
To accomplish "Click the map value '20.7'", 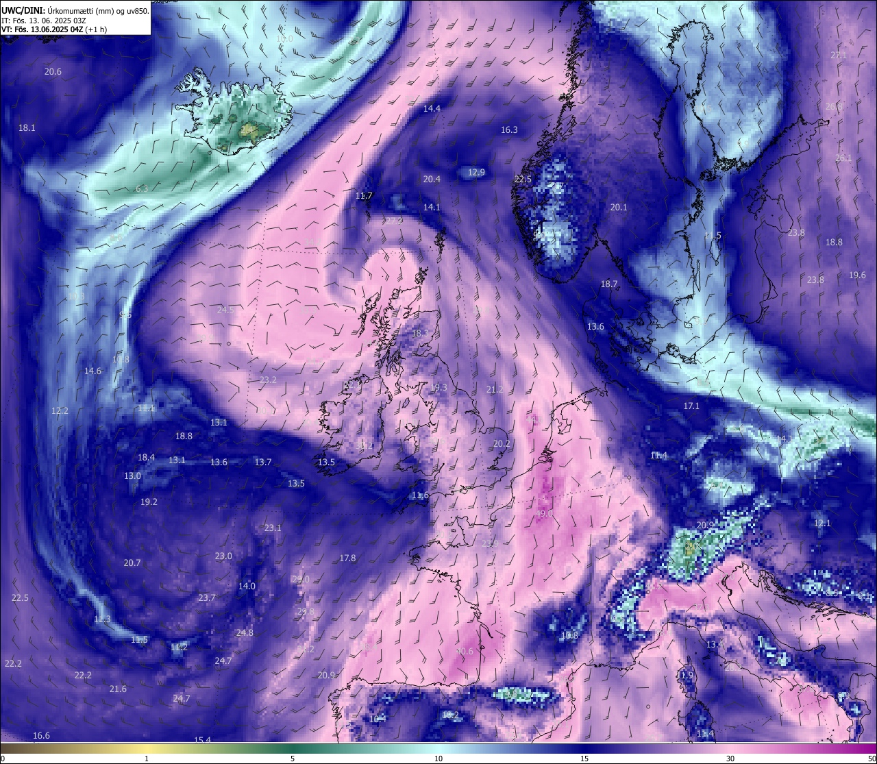I will coord(132,563).
